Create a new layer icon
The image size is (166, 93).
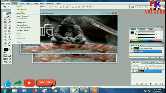[156, 84]
